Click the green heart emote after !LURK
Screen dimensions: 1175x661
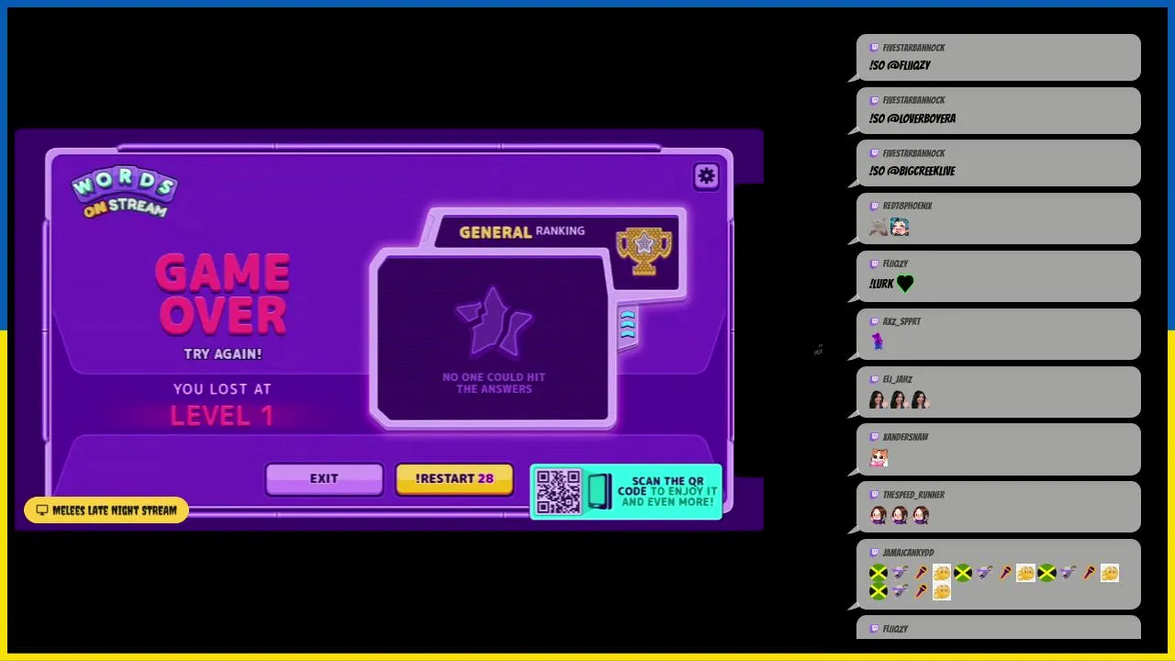pos(905,284)
